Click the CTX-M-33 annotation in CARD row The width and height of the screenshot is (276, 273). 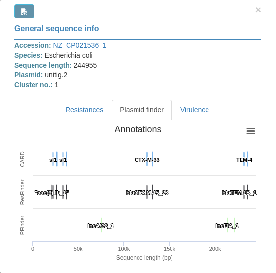tap(147, 160)
